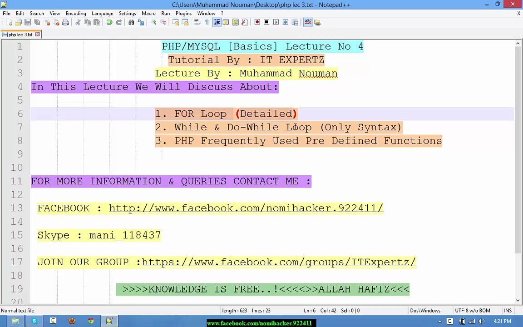Toggle Show All Characters pilcrow icon
The image size is (523, 327).
[x=207, y=22]
